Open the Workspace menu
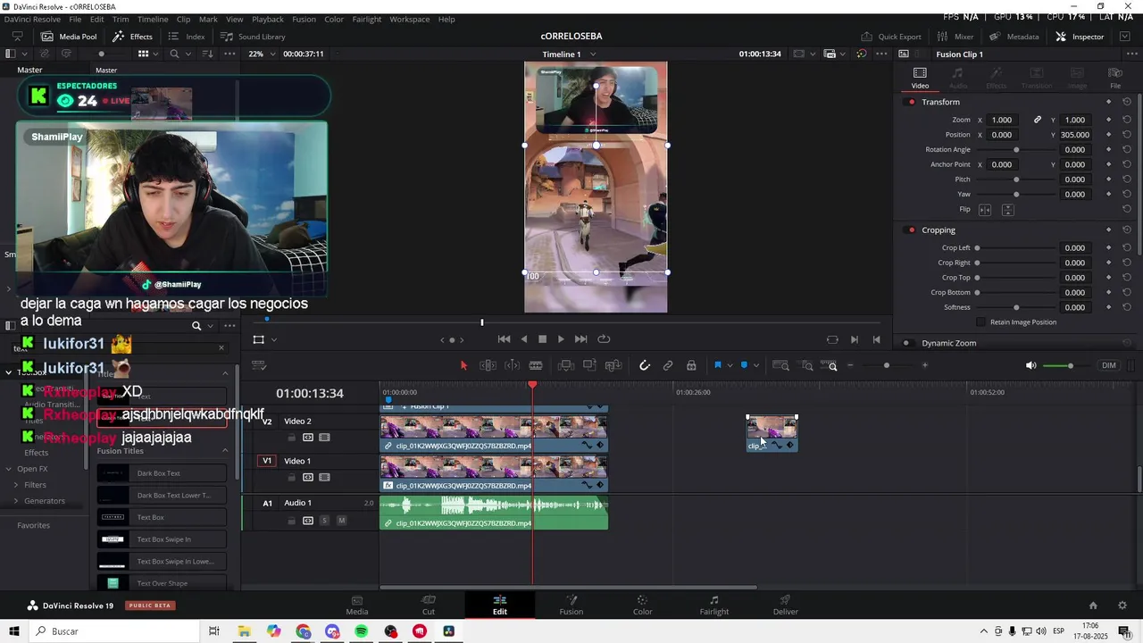 (410, 19)
